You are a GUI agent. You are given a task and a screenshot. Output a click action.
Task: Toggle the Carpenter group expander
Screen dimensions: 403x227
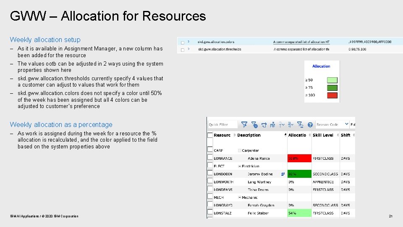[x=240, y=150]
